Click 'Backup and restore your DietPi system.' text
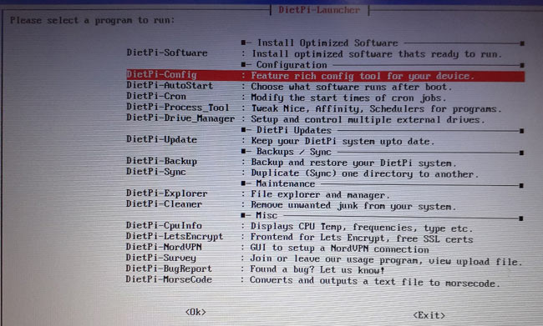This screenshot has height=326, width=543. pyautogui.click(x=354, y=163)
